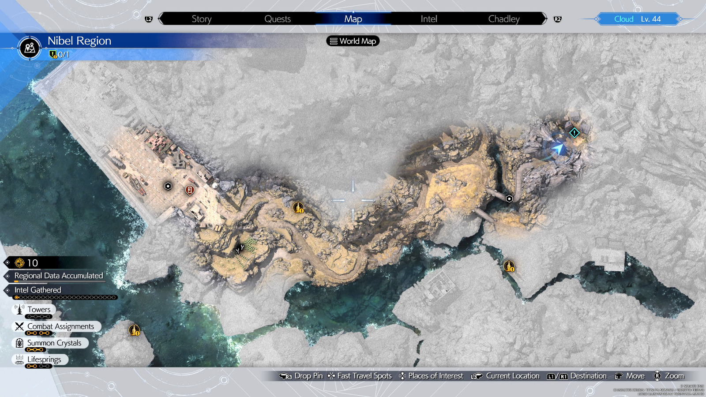The image size is (706, 397).
Task: Switch to the Story tab
Action: tap(202, 19)
